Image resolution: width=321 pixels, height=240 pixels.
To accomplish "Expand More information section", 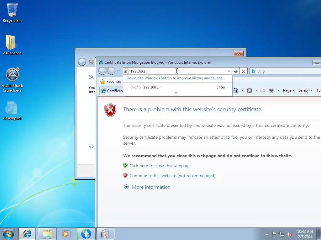I will click(x=151, y=187).
